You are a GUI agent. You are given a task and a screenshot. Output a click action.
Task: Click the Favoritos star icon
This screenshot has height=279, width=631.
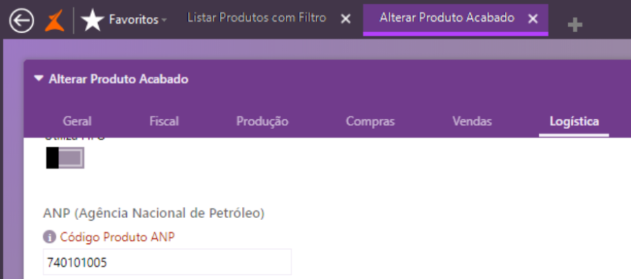[93, 21]
